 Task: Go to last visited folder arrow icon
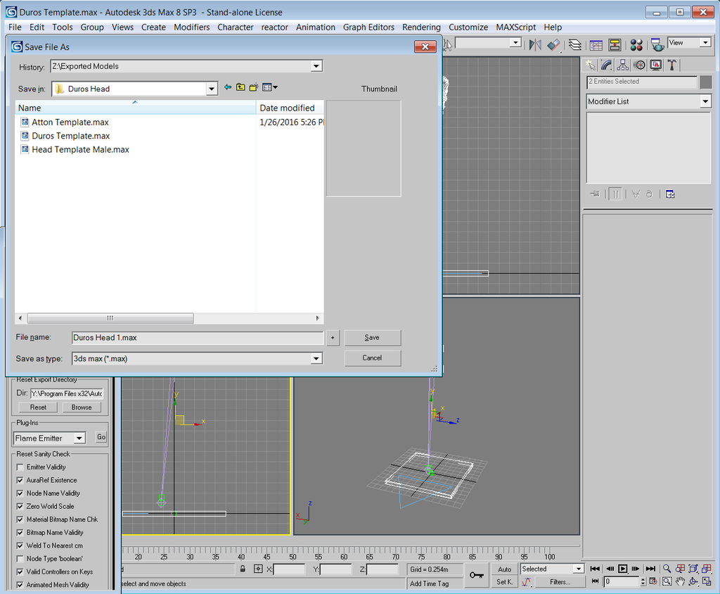point(228,87)
